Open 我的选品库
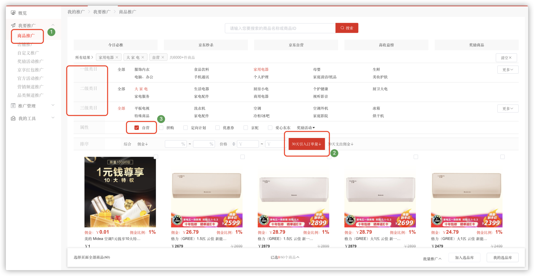Screen dimensions: 534x276 click(x=503, y=258)
